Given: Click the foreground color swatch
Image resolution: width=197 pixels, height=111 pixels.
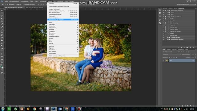Looking at the screenshot, I should [x=1, y=66].
